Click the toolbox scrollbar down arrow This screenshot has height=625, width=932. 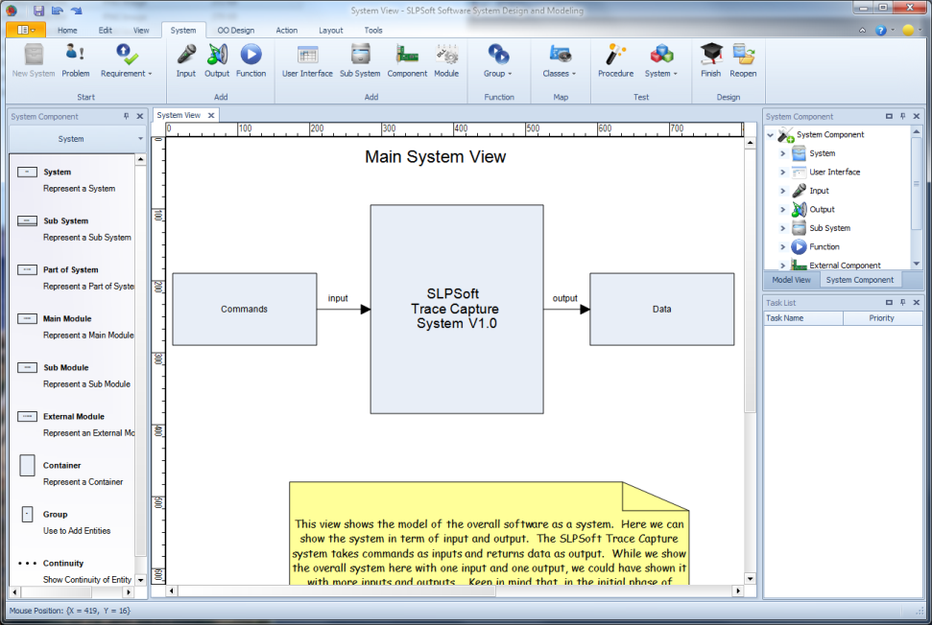click(140, 580)
